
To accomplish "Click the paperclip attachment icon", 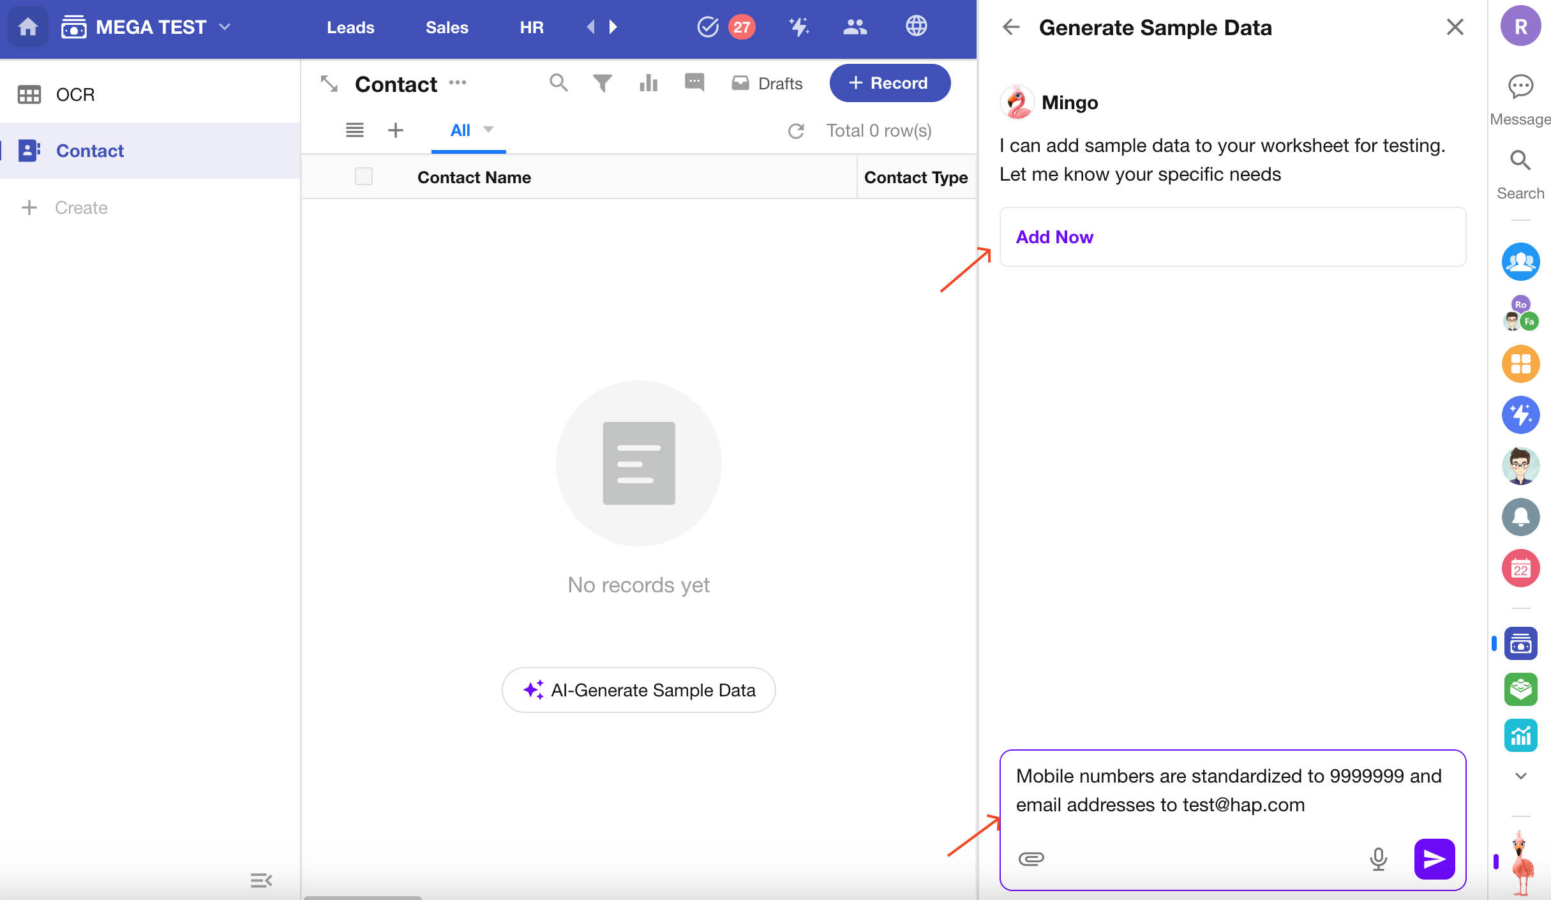I will [1031, 859].
